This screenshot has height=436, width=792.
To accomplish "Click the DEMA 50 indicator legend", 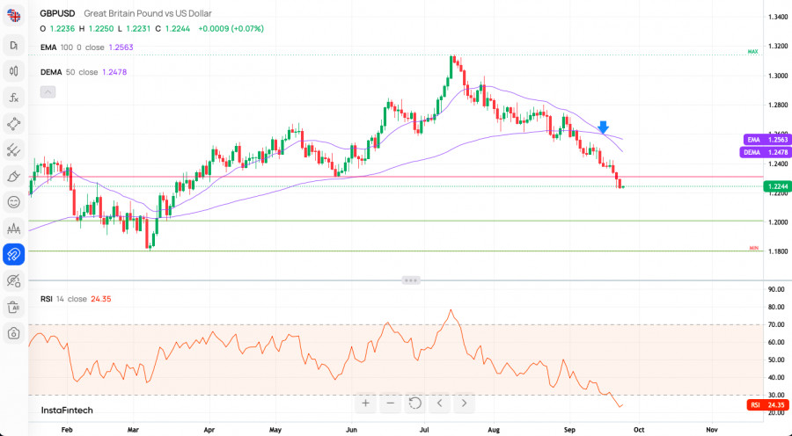I will click(84, 72).
